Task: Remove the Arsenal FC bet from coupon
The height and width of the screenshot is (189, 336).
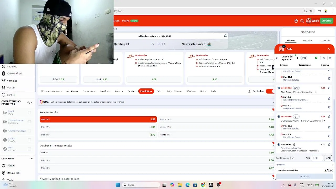Action: 329,145
